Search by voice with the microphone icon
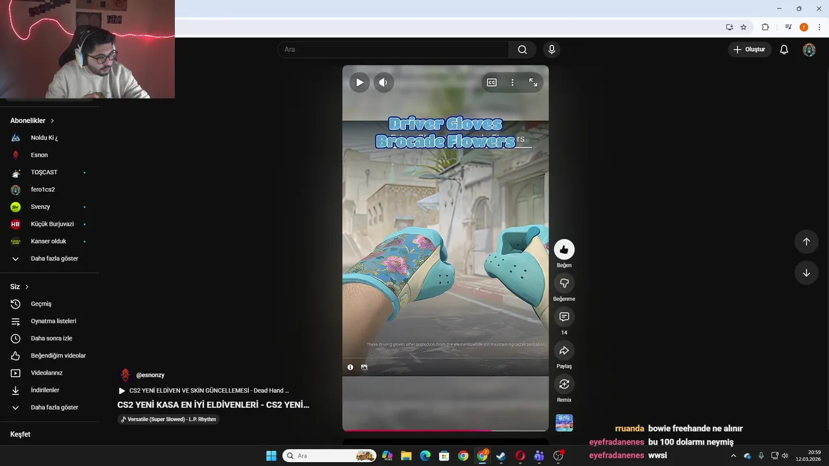Viewport: 829px width, 466px height. click(x=552, y=49)
